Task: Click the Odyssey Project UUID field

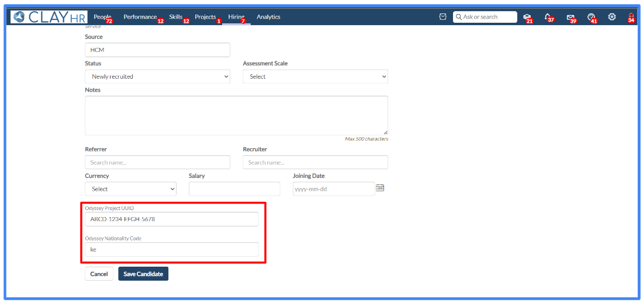Action: 172,219
